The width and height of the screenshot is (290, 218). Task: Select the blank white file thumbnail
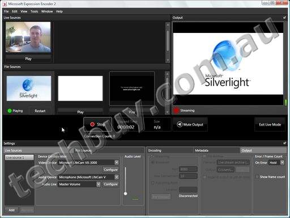pos(80,89)
